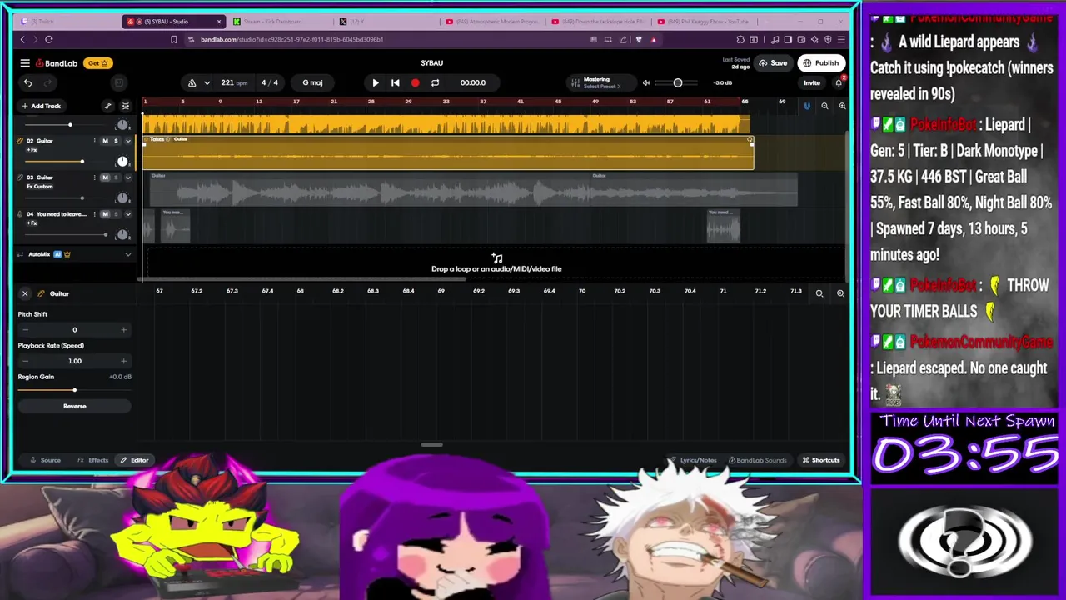Open the 04 track options dots

click(94, 214)
